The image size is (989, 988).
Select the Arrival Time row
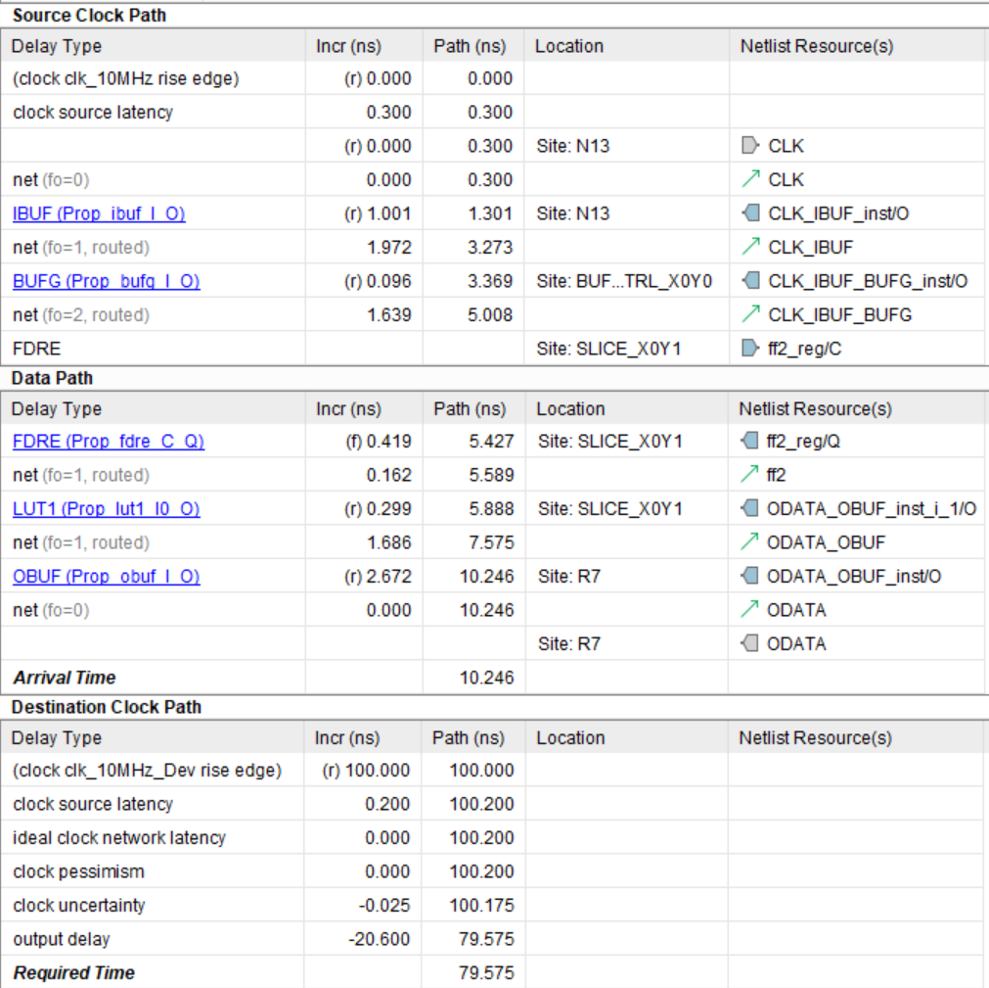coord(65,678)
